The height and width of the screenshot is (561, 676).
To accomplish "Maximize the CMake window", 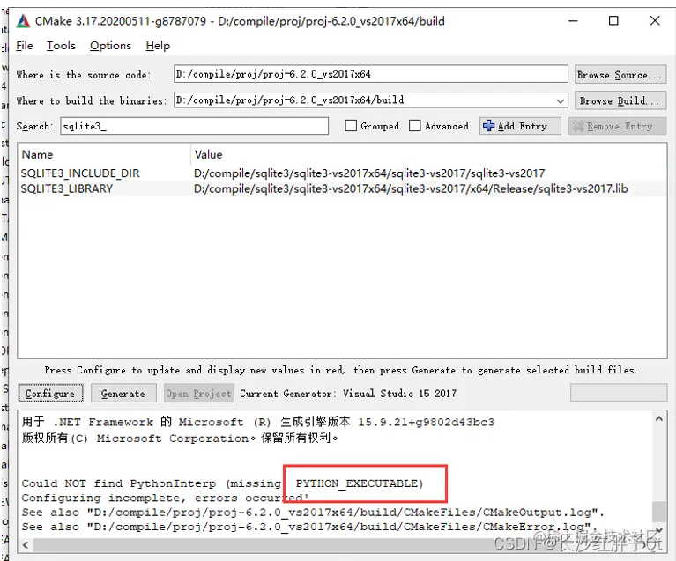I will (613, 20).
